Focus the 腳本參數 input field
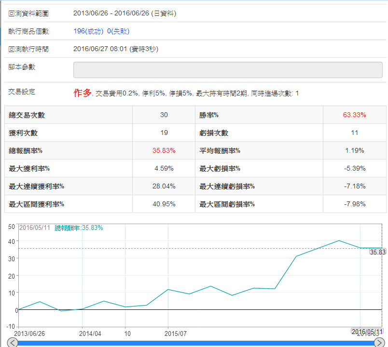388x347 pixels. tap(228, 70)
